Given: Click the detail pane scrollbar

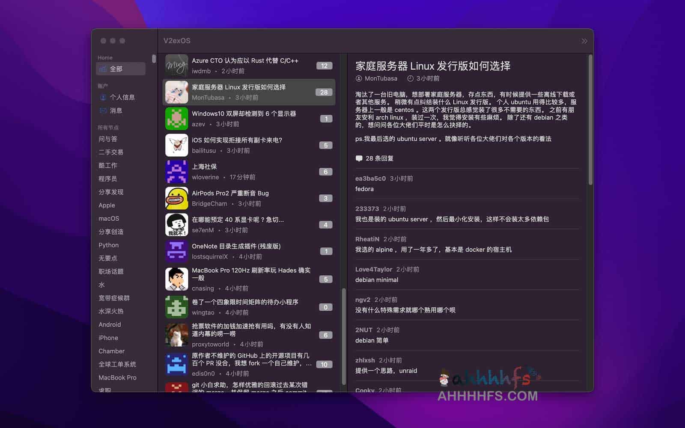Looking at the screenshot, I should point(590,120).
